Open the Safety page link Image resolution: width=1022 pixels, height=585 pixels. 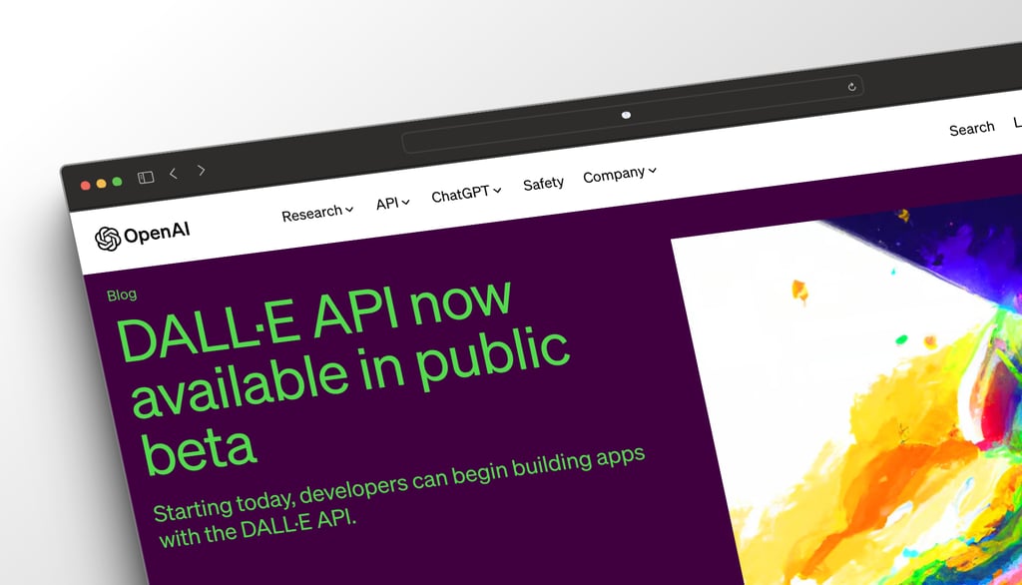(x=543, y=184)
